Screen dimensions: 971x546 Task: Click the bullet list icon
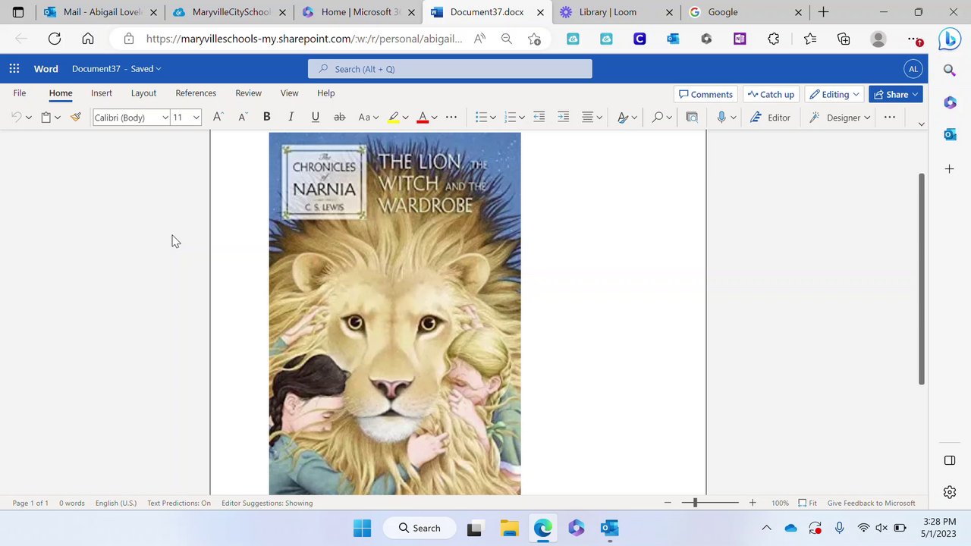481,117
